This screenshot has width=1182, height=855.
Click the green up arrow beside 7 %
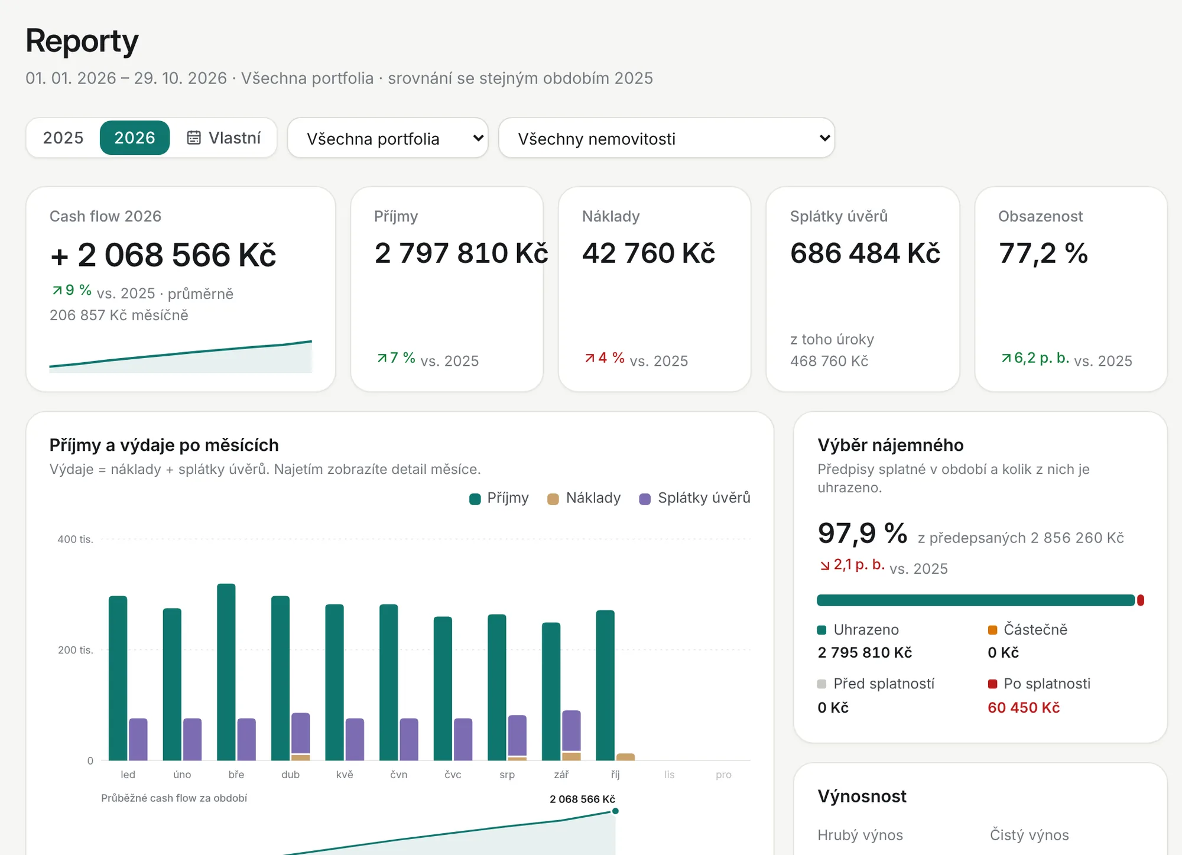[x=382, y=358]
